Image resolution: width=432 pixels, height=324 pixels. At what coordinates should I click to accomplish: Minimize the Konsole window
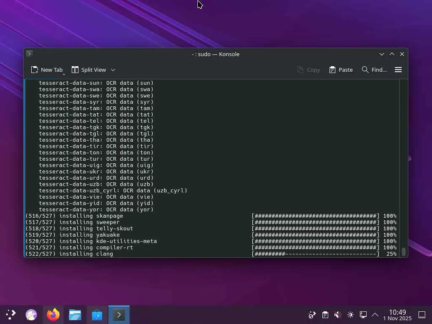(x=381, y=54)
